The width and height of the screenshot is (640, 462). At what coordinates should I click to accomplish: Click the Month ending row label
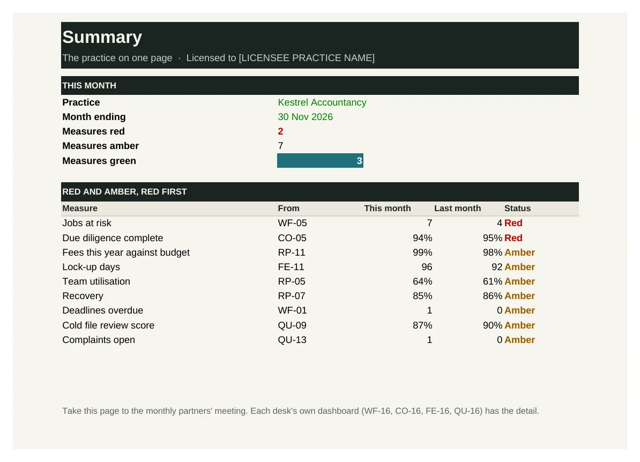94,117
